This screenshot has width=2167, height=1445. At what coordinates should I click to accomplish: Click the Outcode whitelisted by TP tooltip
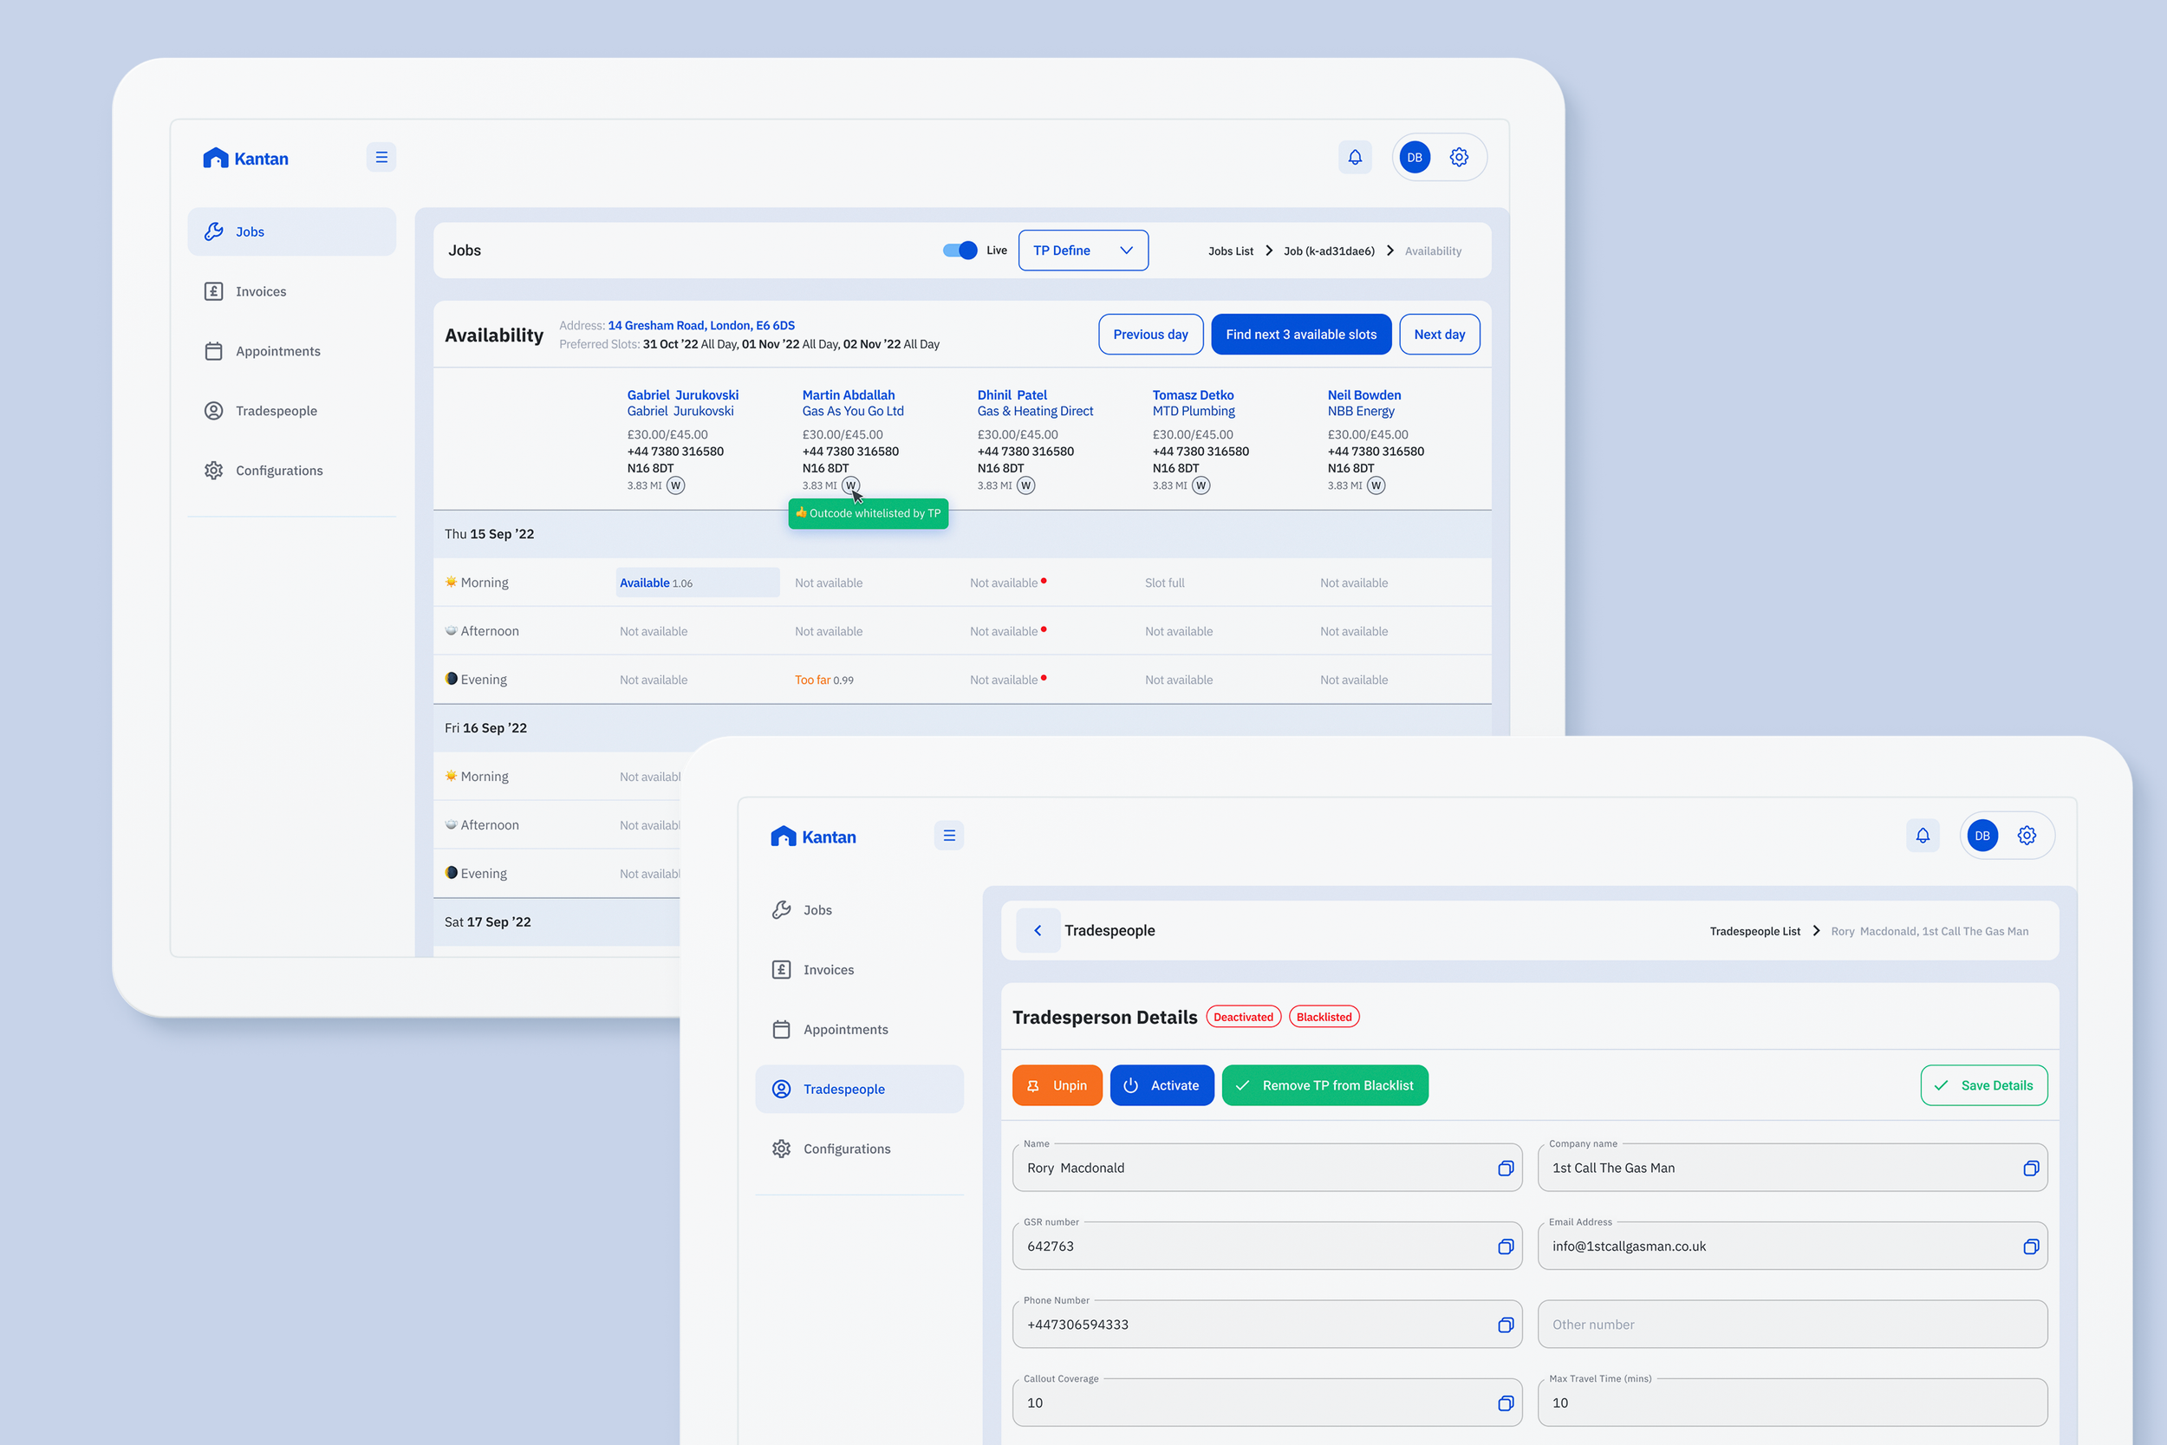click(868, 513)
